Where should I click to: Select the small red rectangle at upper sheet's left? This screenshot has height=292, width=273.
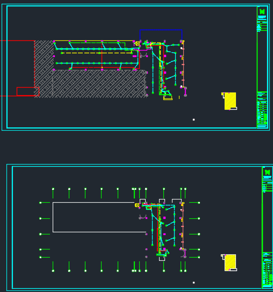point(28,91)
